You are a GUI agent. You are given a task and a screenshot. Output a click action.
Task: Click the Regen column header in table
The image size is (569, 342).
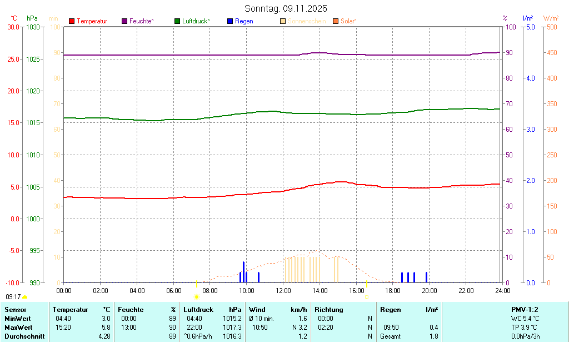390,310
